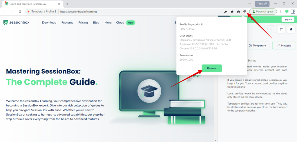Viewport: 297px width, 142px height.
Task: Open the Personal space selector
Action: click(263, 12)
